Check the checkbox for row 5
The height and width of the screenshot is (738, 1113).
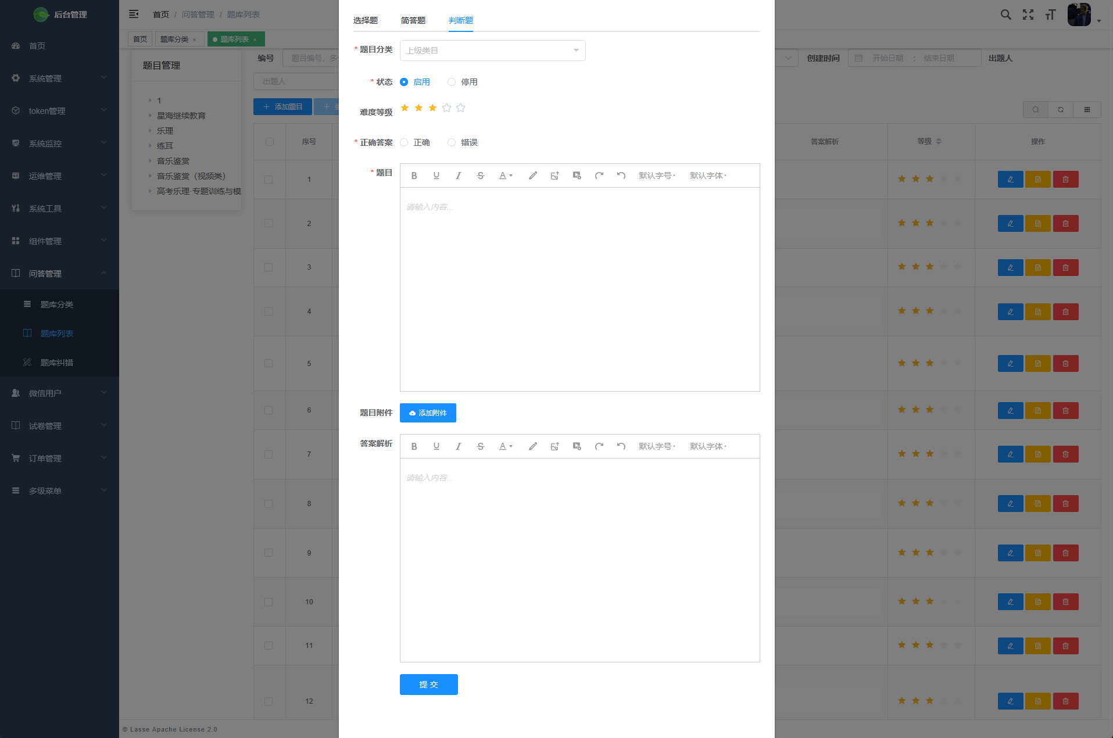pyautogui.click(x=269, y=363)
